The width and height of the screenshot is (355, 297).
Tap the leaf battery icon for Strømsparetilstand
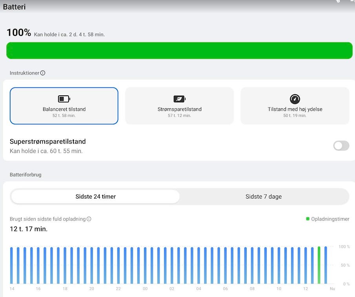tap(180, 99)
